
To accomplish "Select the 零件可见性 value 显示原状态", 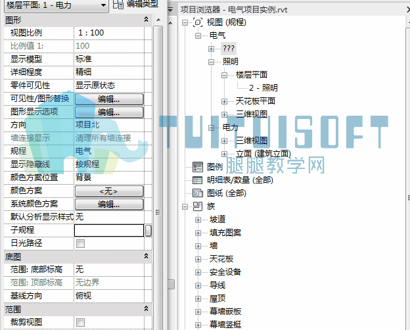I will 95,85.
